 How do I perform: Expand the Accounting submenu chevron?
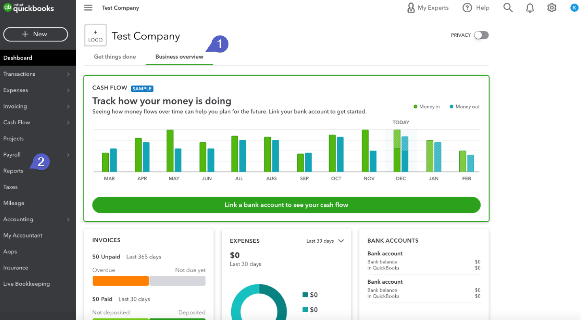coord(68,219)
